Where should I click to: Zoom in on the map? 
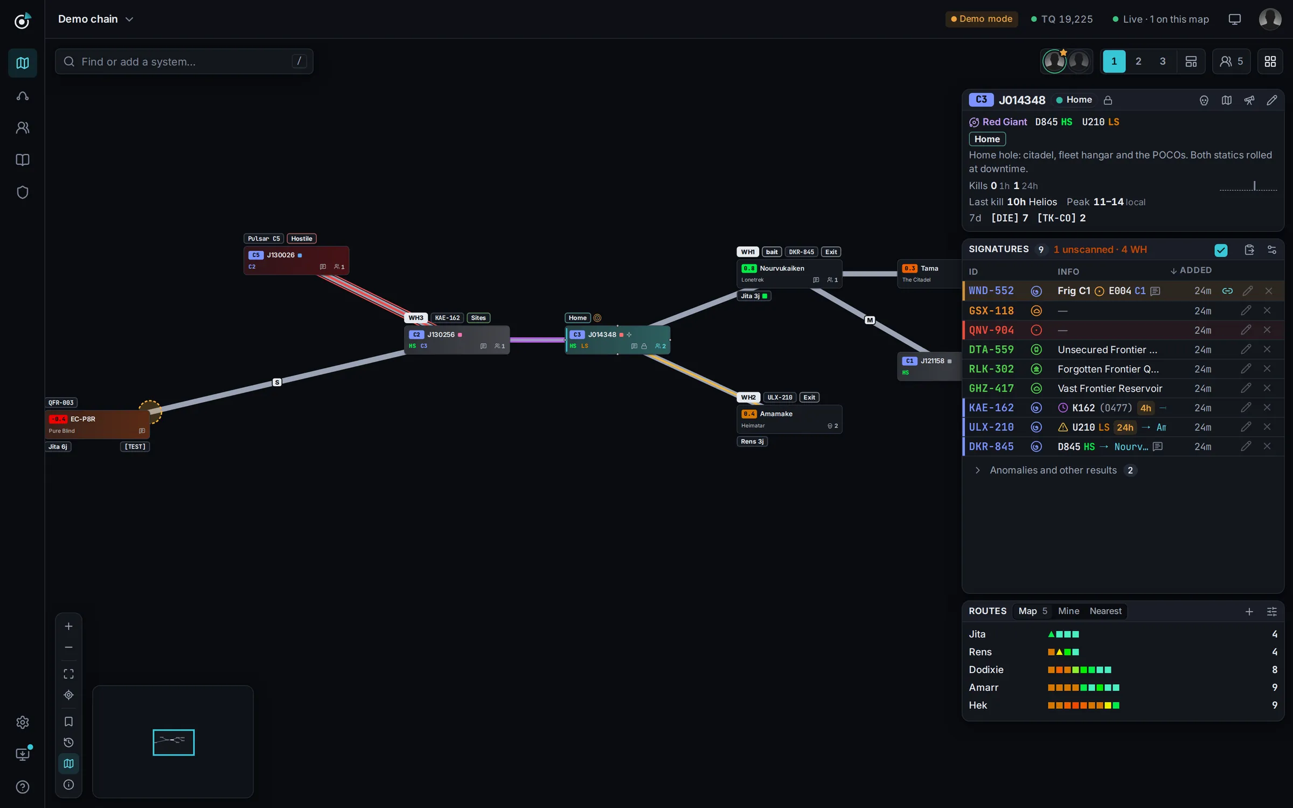(x=68, y=626)
